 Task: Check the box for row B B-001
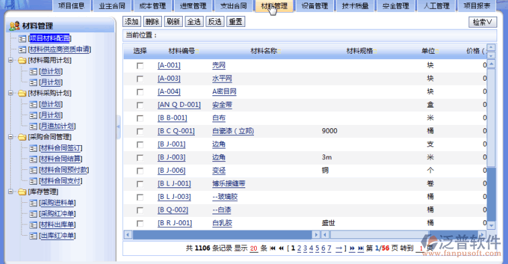tap(140, 118)
